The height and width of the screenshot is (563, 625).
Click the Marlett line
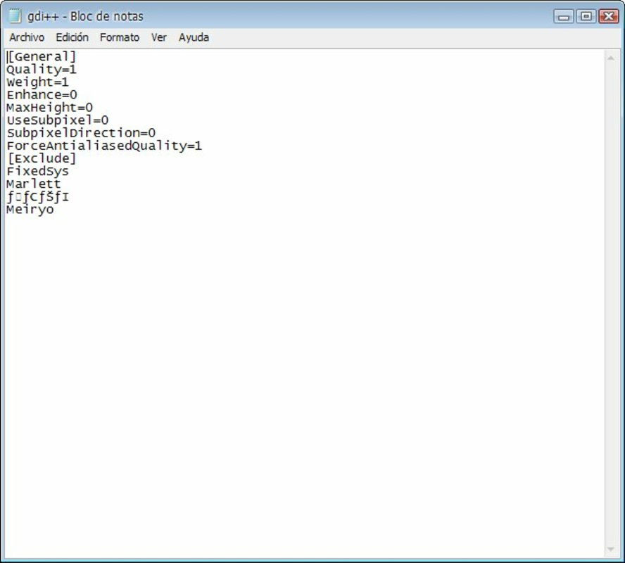34,184
